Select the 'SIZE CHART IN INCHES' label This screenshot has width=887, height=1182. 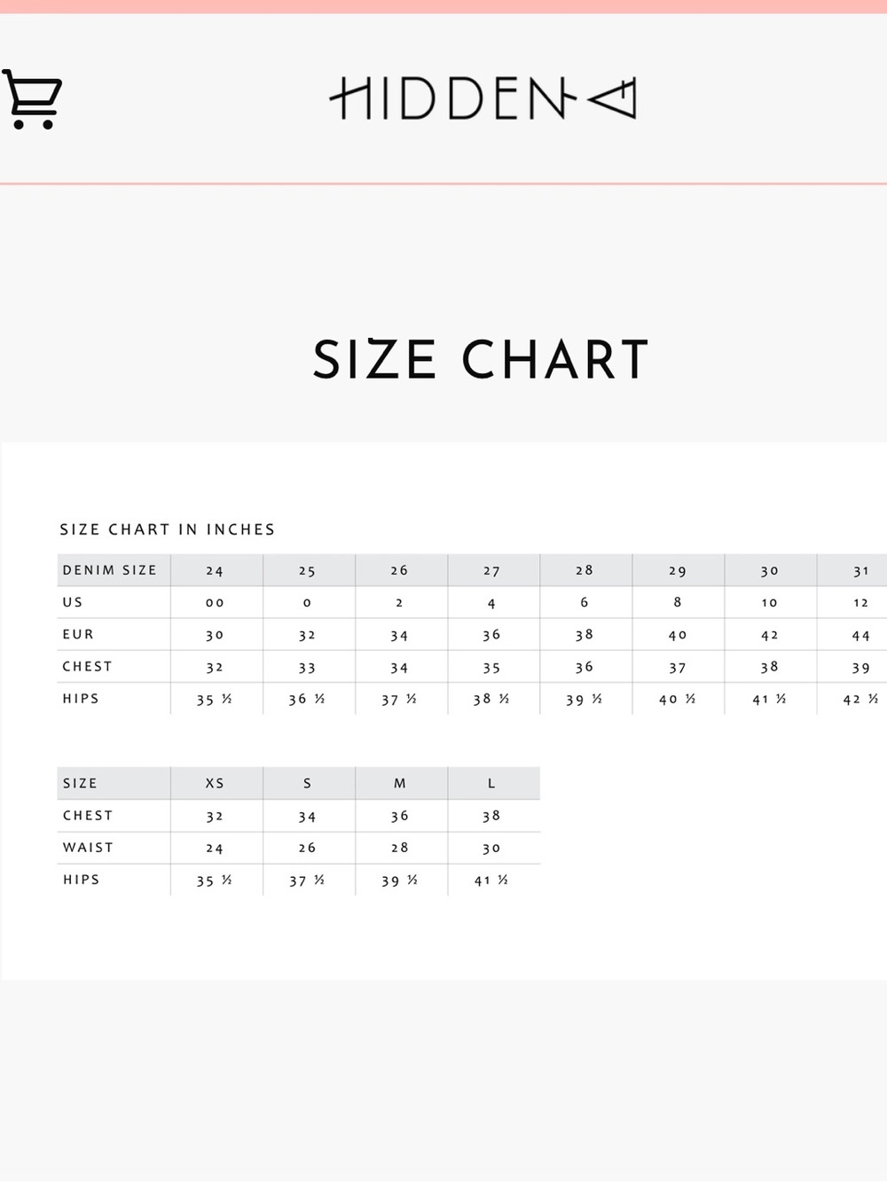pos(168,529)
